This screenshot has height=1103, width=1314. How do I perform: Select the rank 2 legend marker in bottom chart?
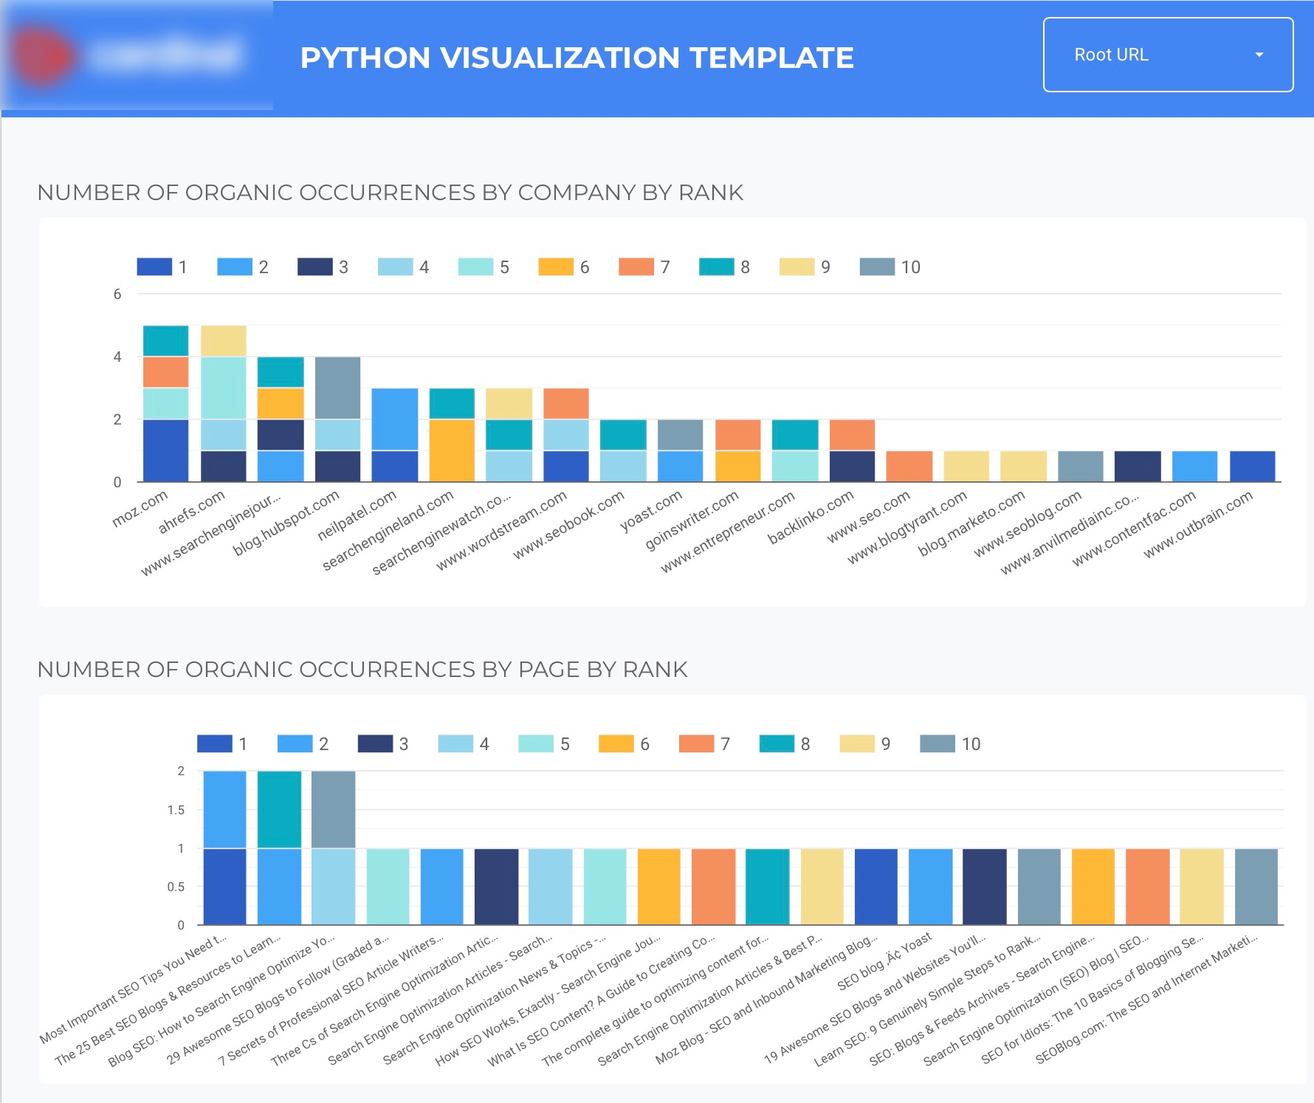click(297, 744)
